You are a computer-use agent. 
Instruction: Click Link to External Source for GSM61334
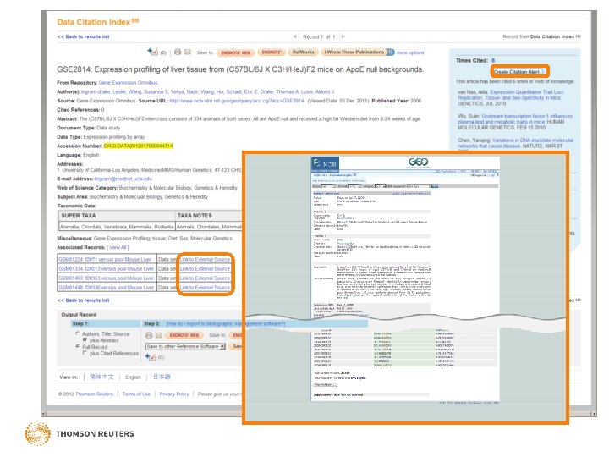click(x=205, y=268)
